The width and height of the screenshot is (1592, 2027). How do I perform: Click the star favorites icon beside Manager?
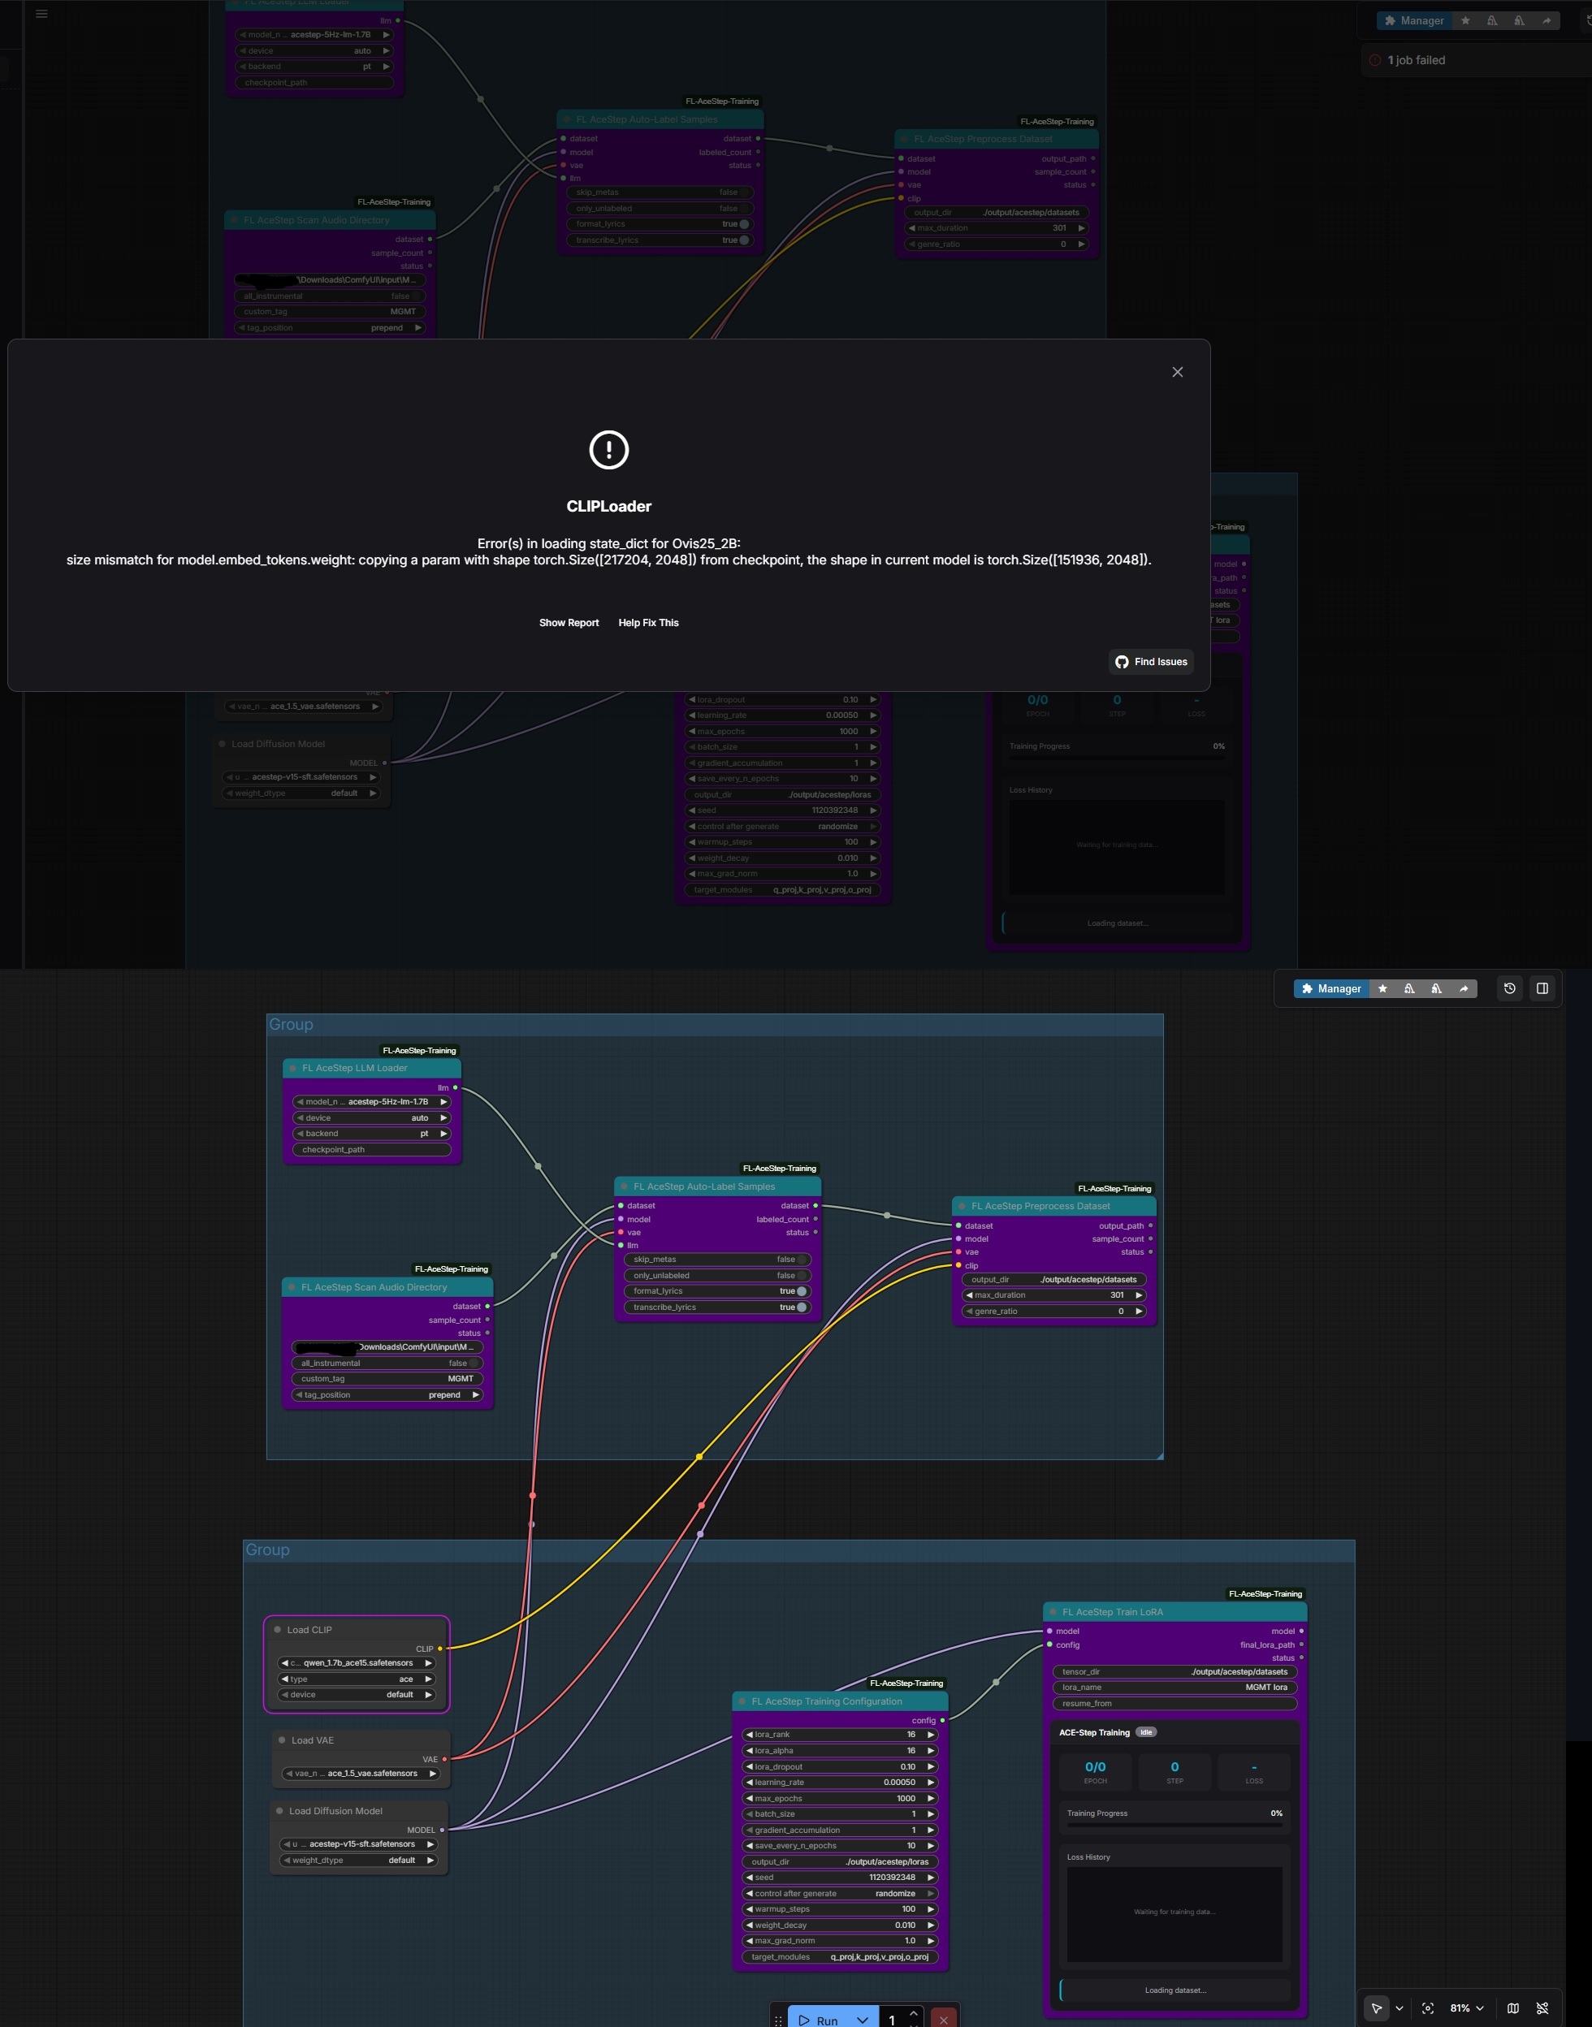click(x=1382, y=989)
